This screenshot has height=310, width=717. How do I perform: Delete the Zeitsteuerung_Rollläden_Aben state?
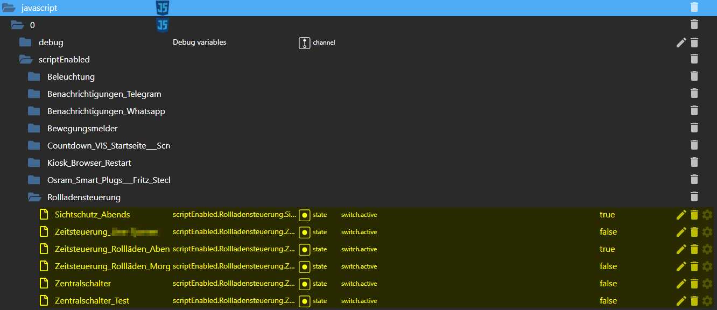[x=694, y=249]
